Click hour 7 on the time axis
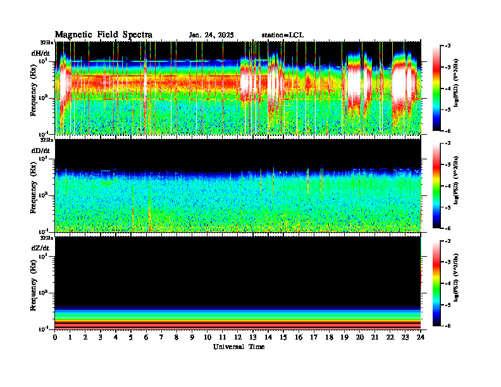The image size is (501, 387). pos(162,337)
